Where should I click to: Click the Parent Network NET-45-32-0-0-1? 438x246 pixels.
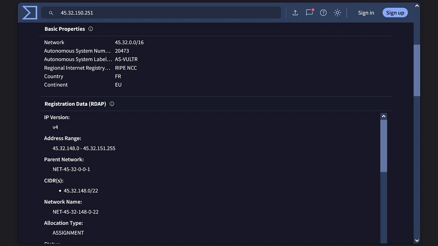[71, 169]
